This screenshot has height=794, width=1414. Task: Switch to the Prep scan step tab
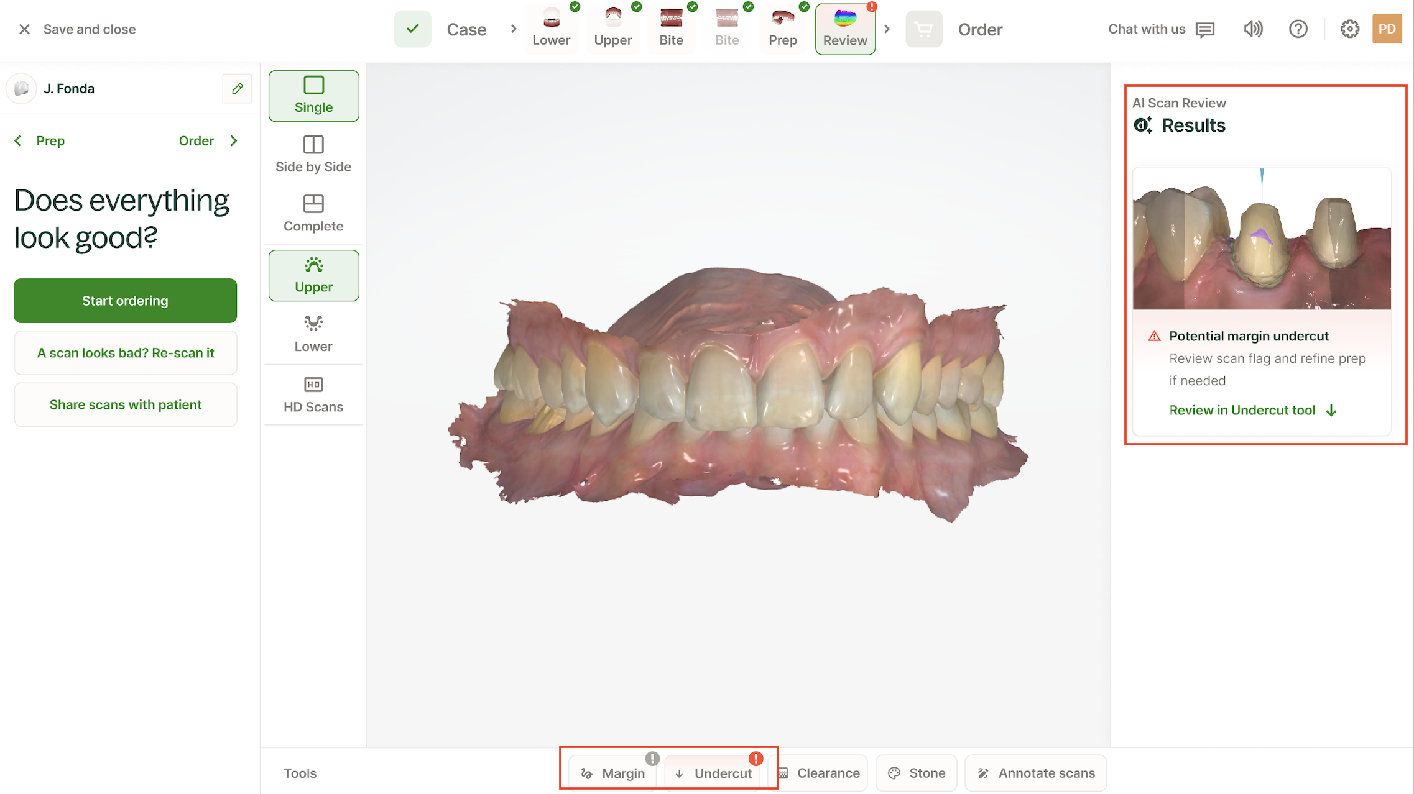782,29
